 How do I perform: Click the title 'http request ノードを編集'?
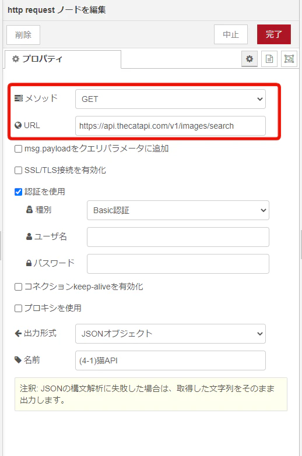coord(57,10)
